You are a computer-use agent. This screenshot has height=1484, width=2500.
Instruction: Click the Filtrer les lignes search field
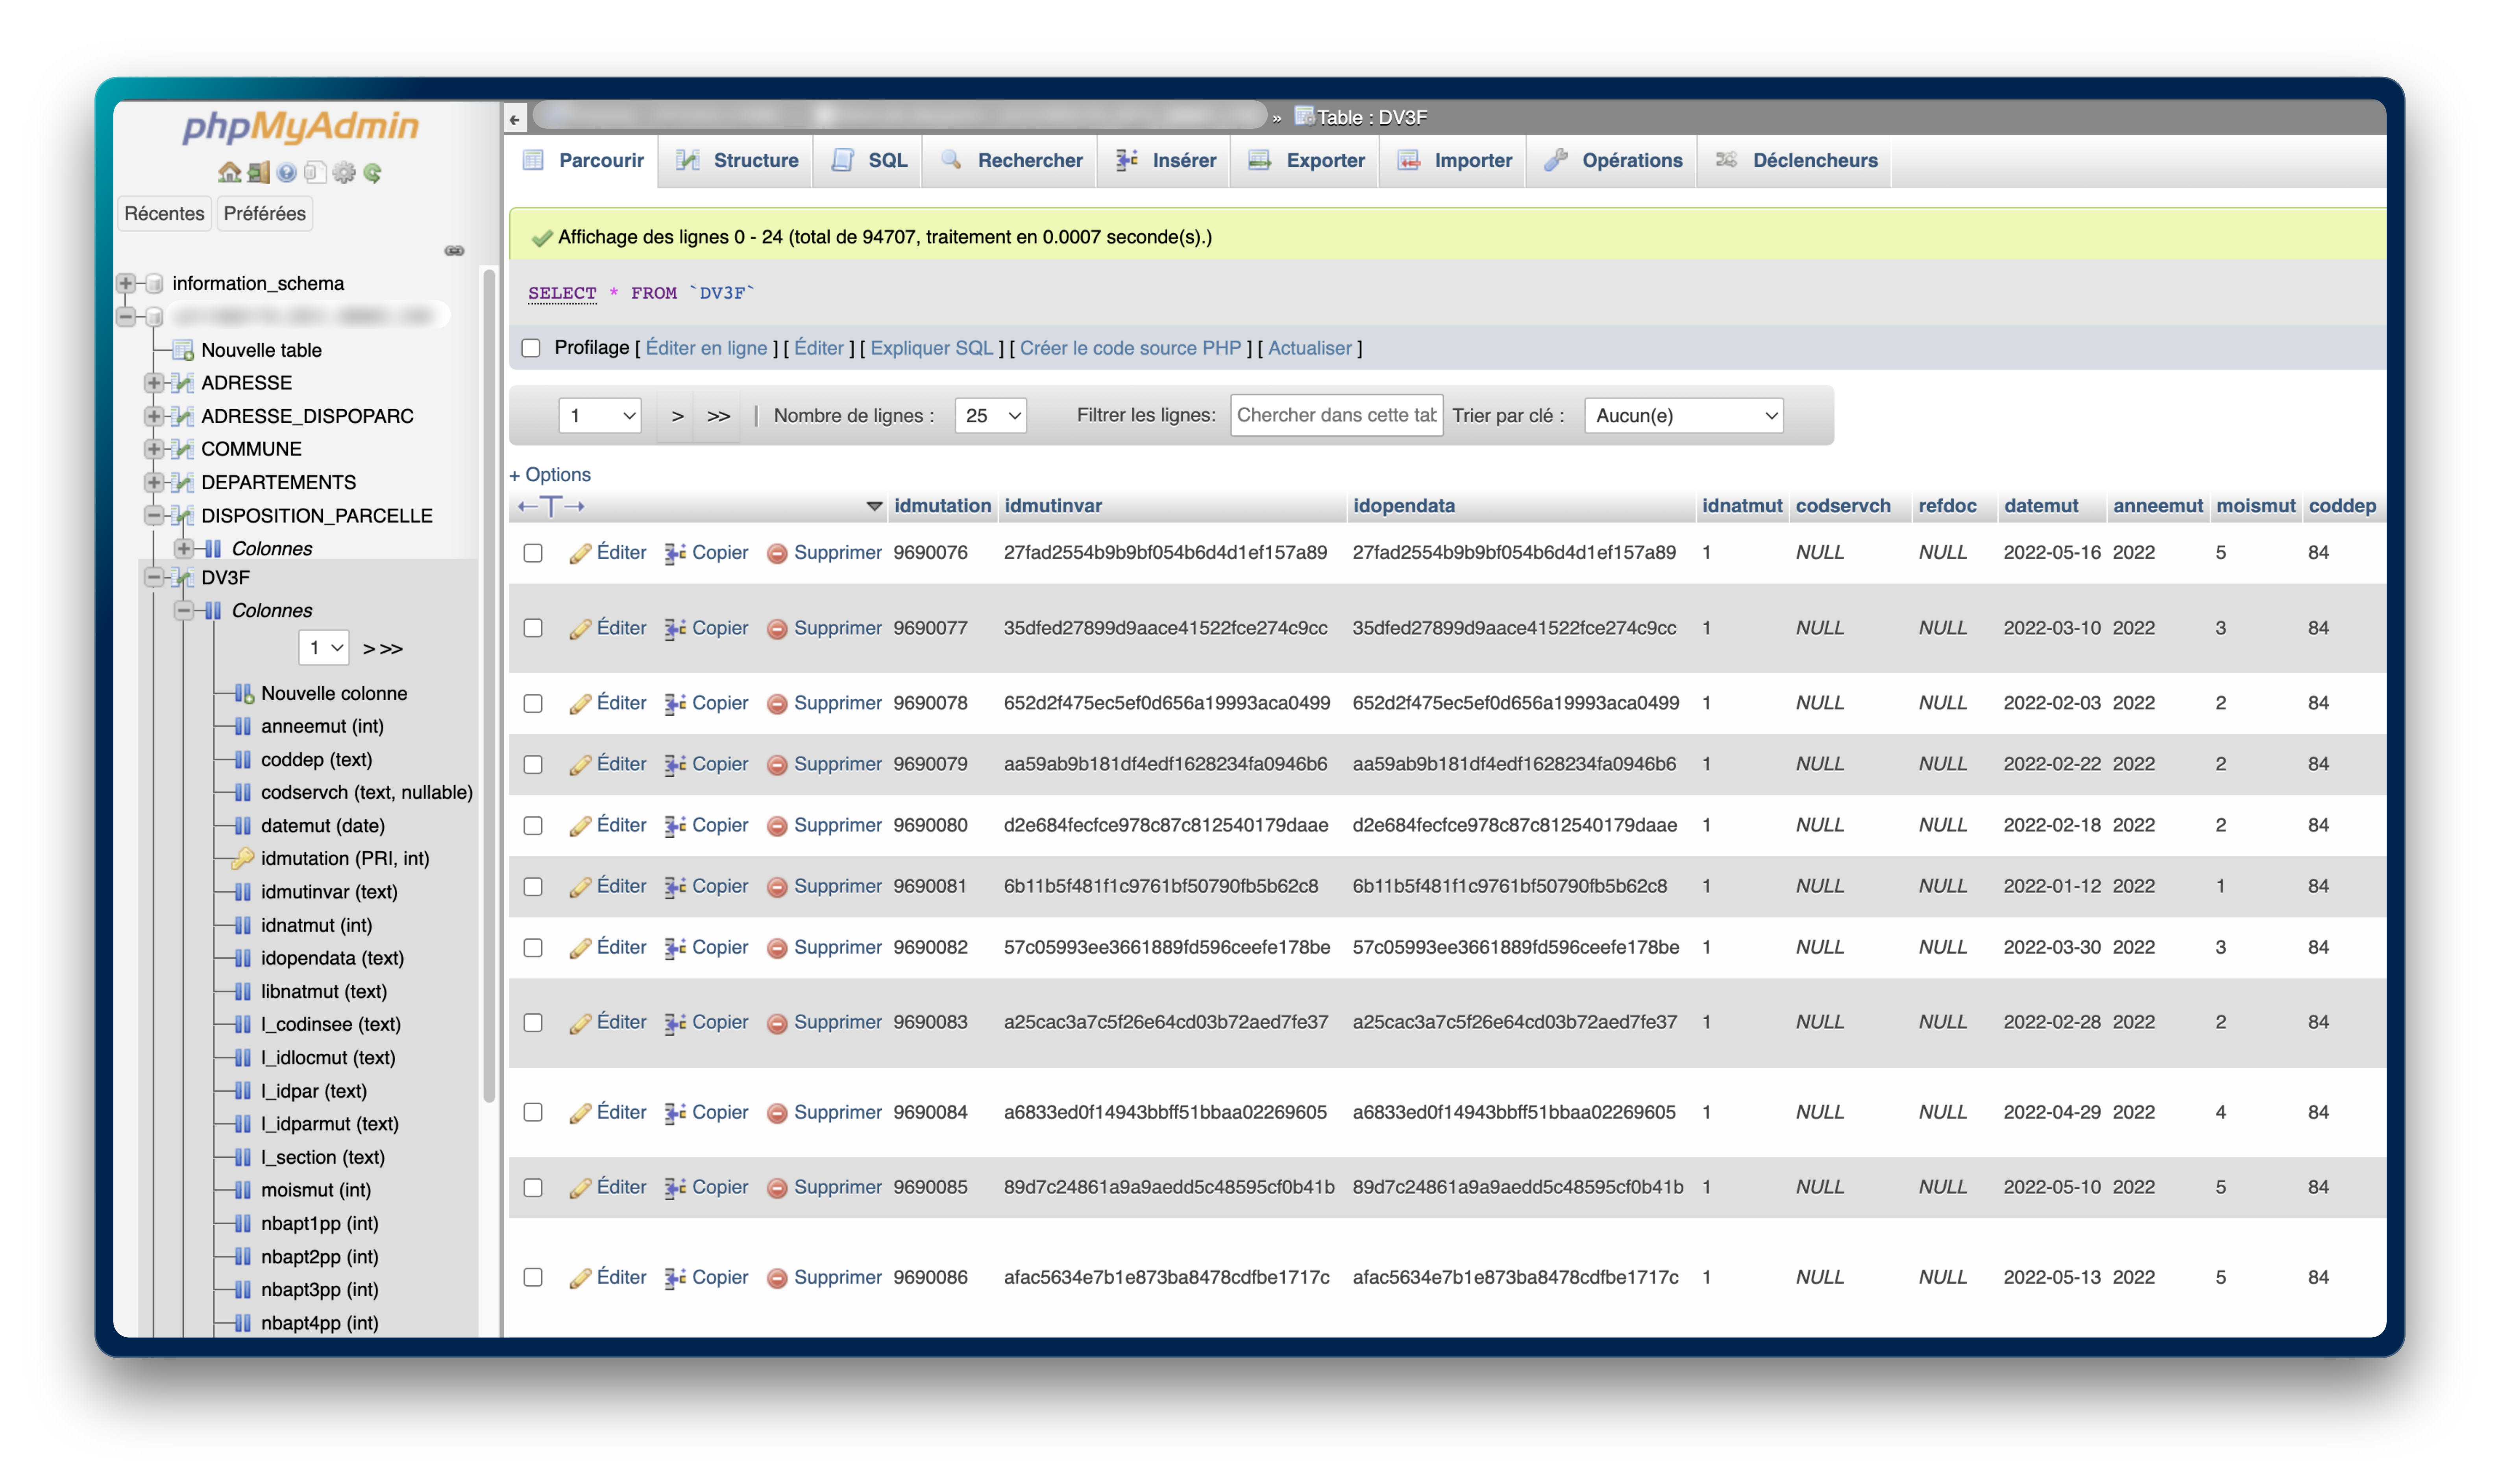click(x=1336, y=415)
